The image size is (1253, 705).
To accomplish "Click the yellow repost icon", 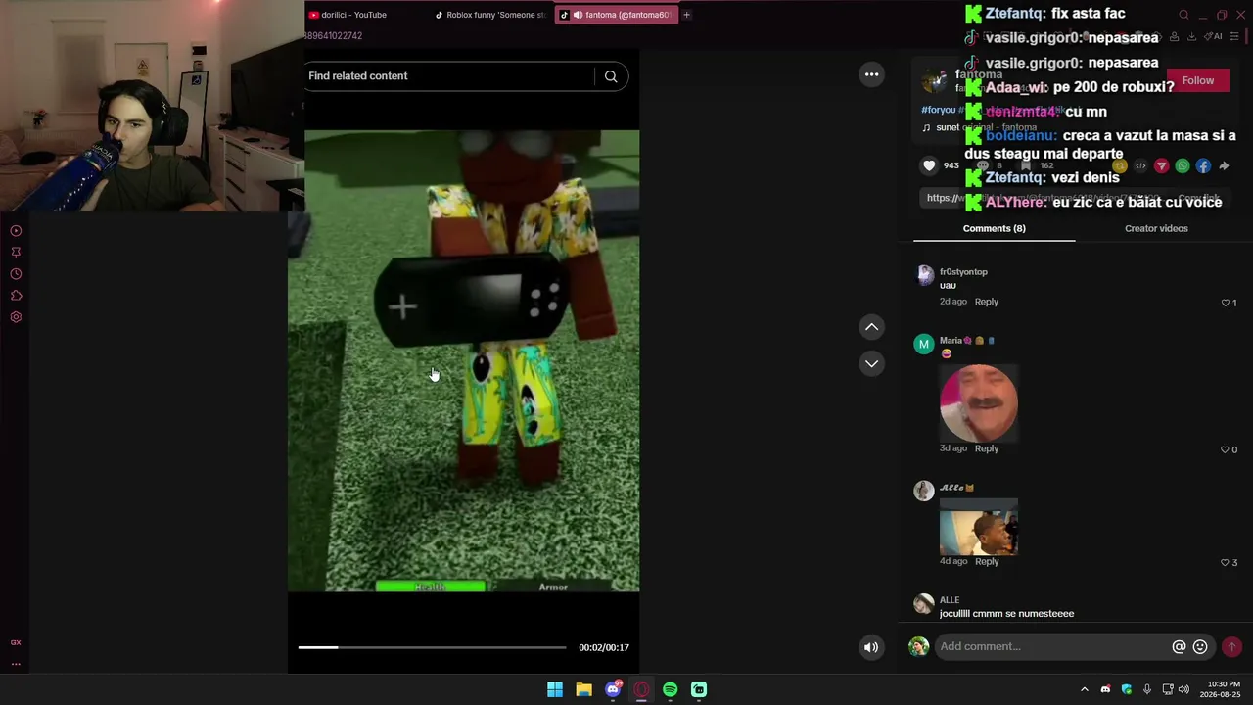I will click(x=1120, y=166).
